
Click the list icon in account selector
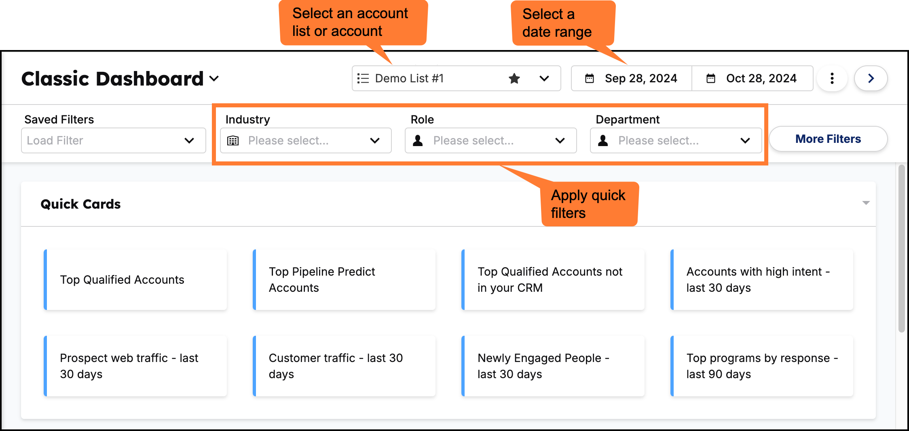tap(363, 78)
